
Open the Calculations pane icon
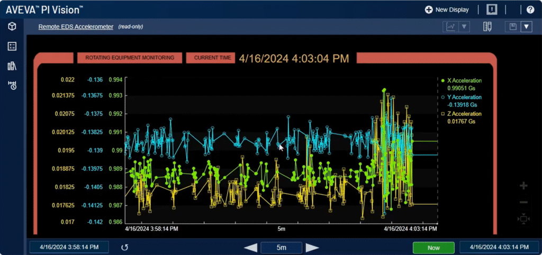point(12,46)
